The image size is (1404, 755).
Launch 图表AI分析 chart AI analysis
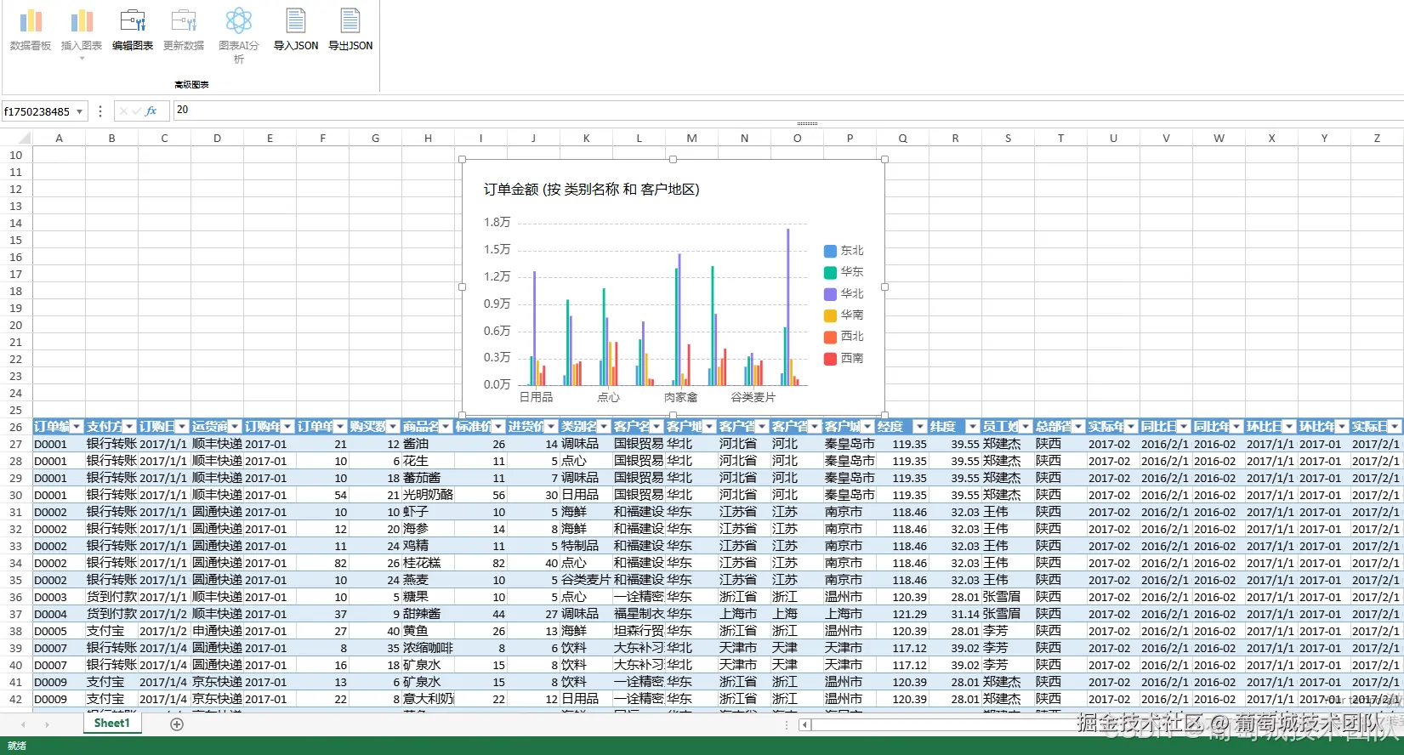pyautogui.click(x=239, y=34)
